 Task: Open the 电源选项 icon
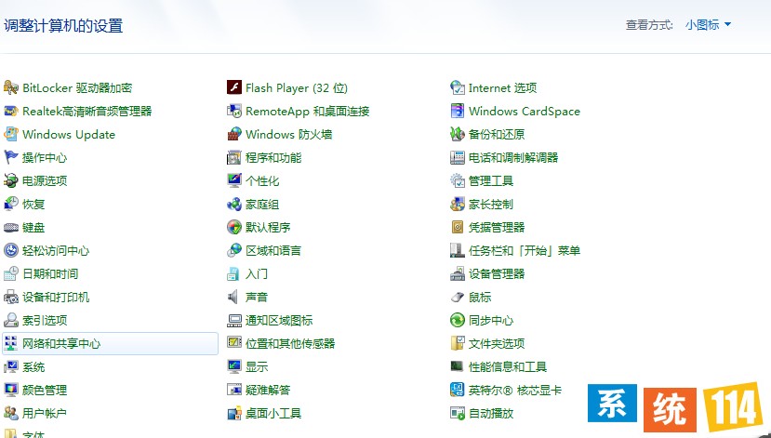coord(11,180)
